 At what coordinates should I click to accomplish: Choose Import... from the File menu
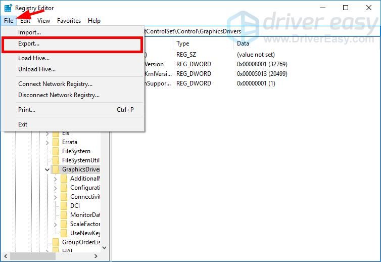tap(29, 32)
